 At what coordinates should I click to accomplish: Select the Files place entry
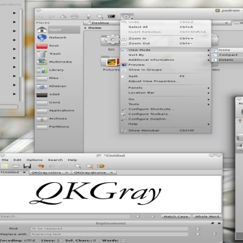click(x=59, y=78)
